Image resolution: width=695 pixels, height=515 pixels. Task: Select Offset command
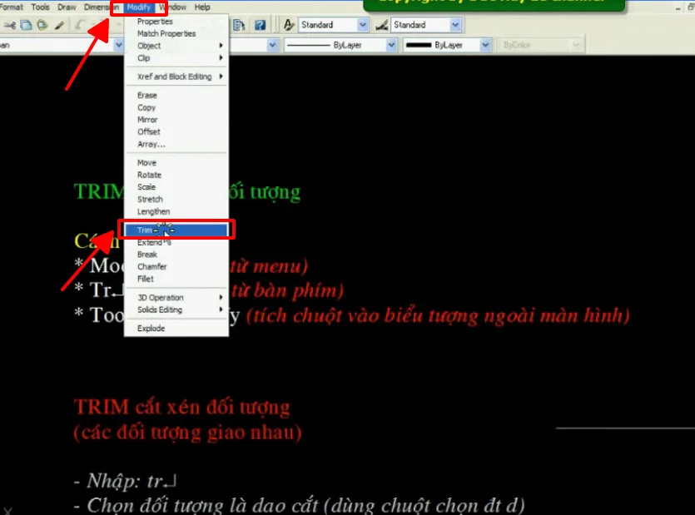[x=176, y=131]
